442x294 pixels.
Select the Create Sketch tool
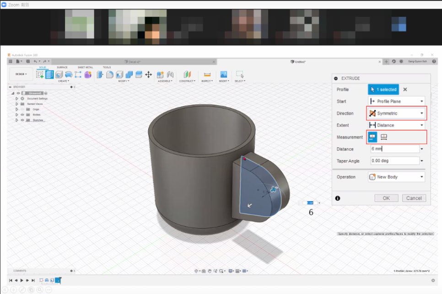click(40, 75)
